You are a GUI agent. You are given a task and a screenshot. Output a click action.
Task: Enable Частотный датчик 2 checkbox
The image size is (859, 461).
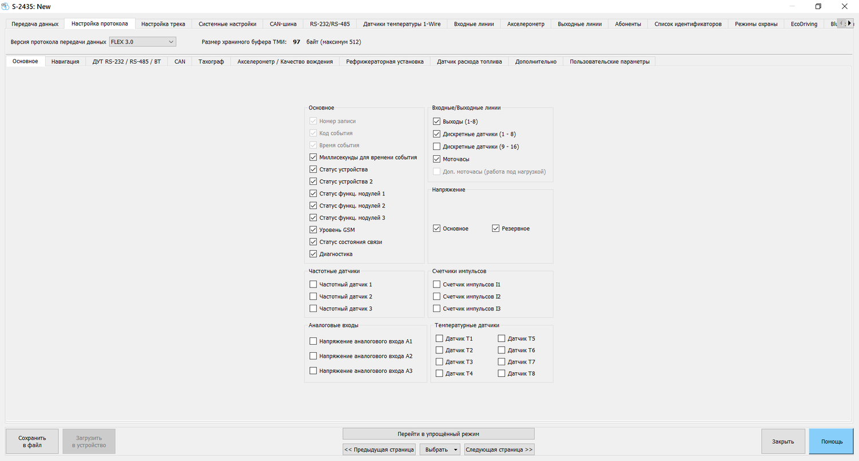(x=313, y=297)
